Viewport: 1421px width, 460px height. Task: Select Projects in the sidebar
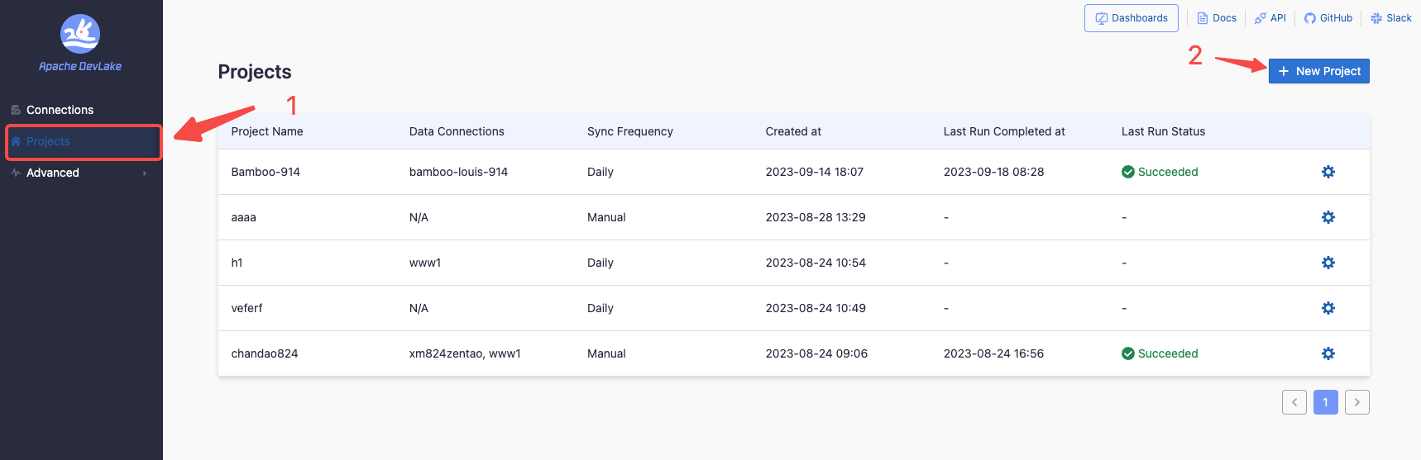tap(48, 141)
